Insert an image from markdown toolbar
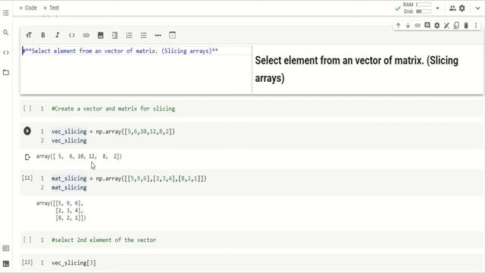Screen dimensions: 485x273 pos(101,36)
